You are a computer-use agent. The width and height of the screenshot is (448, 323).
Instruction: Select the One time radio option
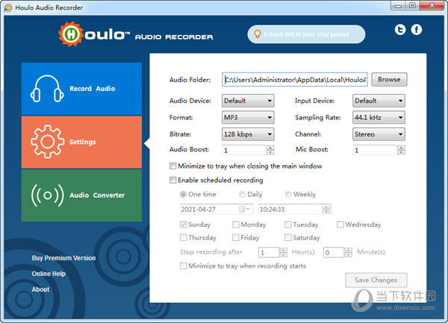tap(183, 194)
